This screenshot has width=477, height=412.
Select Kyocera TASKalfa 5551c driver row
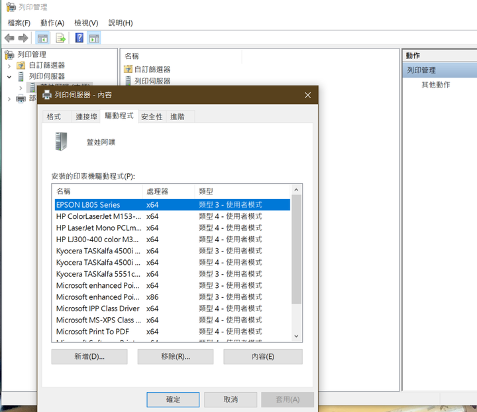[172, 274]
